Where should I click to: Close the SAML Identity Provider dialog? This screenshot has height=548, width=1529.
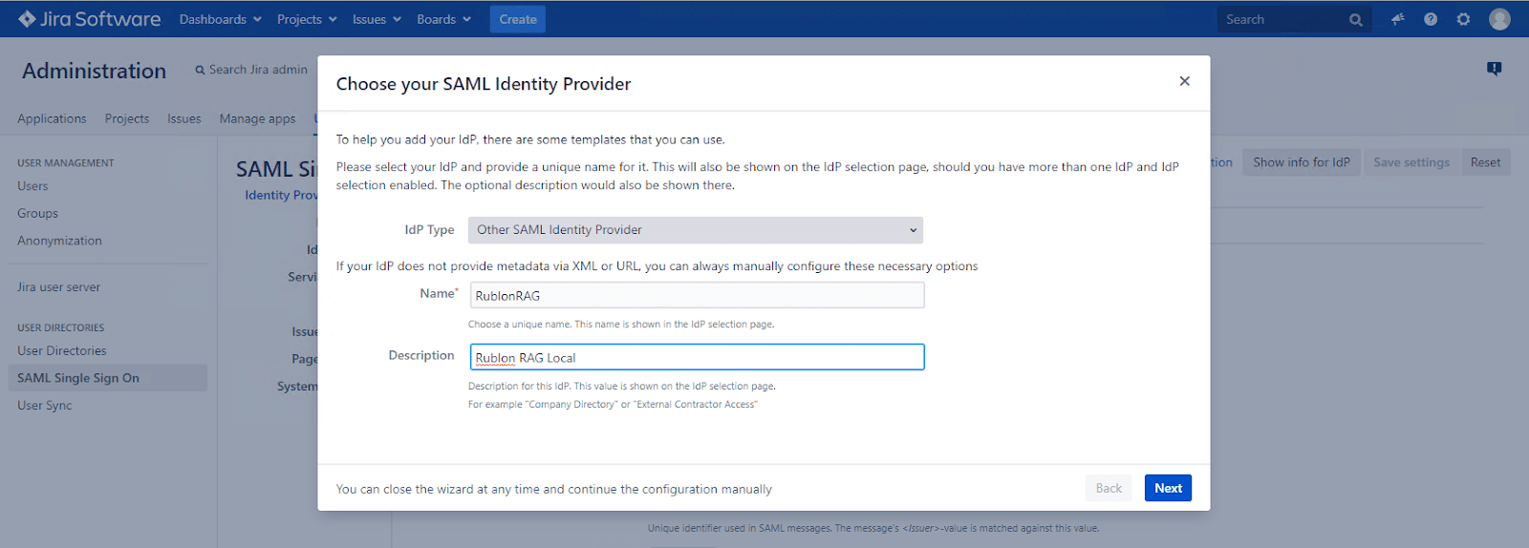[x=1184, y=81]
